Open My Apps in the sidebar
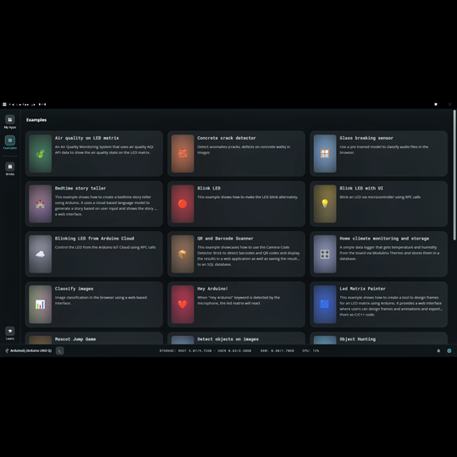The image size is (457, 457). [x=10, y=122]
